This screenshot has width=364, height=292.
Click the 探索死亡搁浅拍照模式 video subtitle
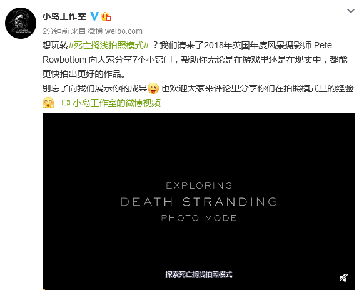click(199, 274)
